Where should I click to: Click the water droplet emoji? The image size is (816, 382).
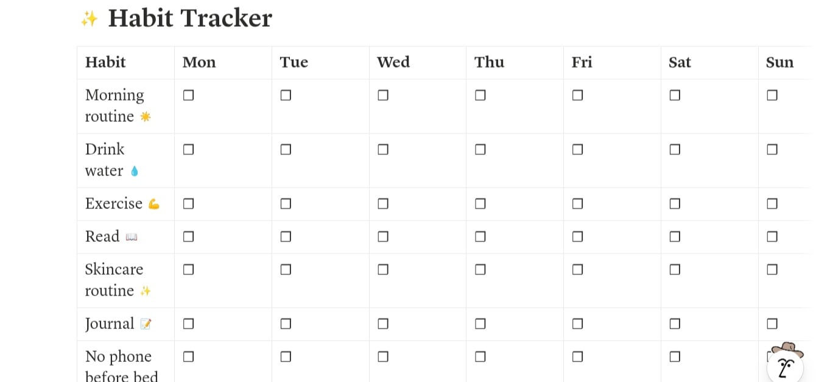point(135,171)
